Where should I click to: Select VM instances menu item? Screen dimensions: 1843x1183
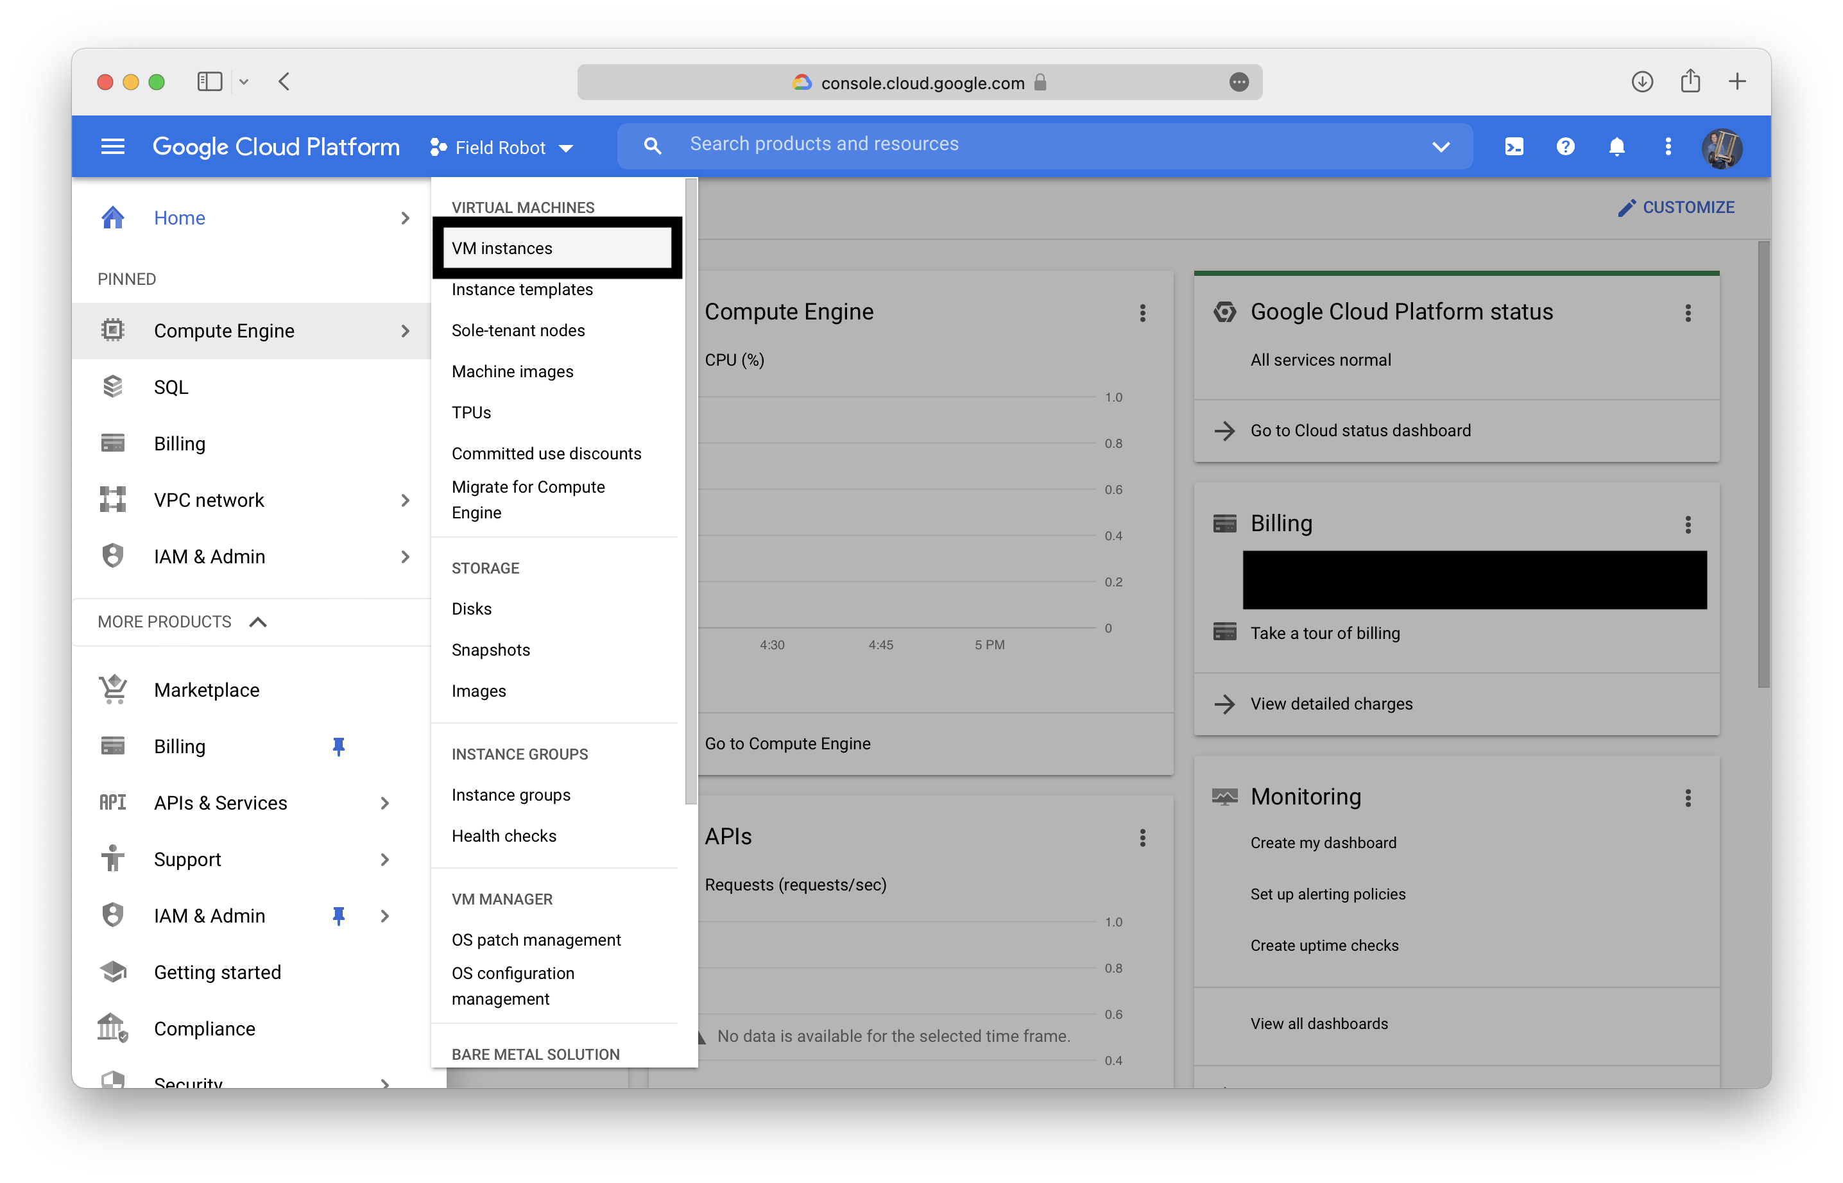[557, 248]
